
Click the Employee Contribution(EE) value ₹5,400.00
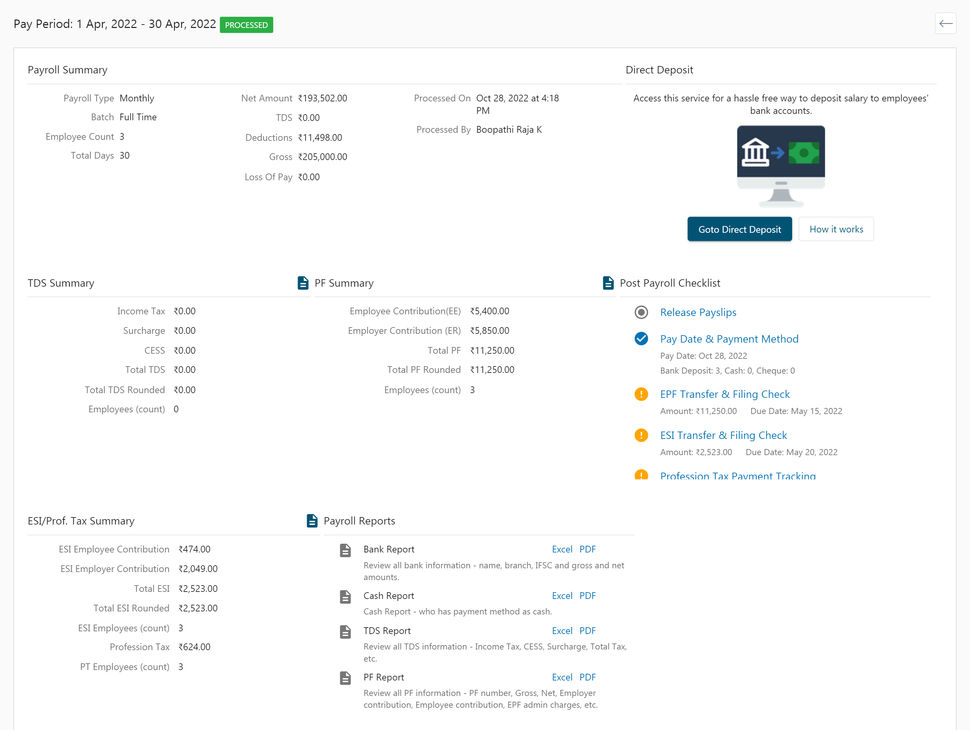[489, 311]
